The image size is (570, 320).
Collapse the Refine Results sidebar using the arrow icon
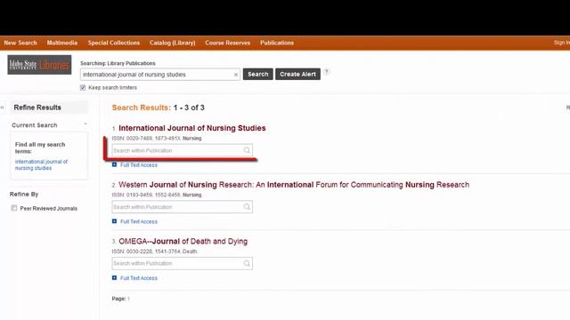2,108
